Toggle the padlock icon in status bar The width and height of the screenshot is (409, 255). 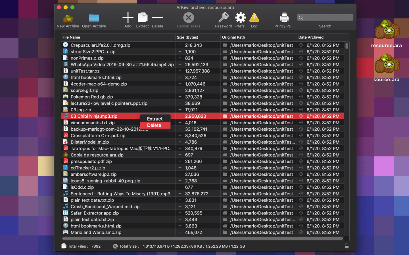coord(347,246)
